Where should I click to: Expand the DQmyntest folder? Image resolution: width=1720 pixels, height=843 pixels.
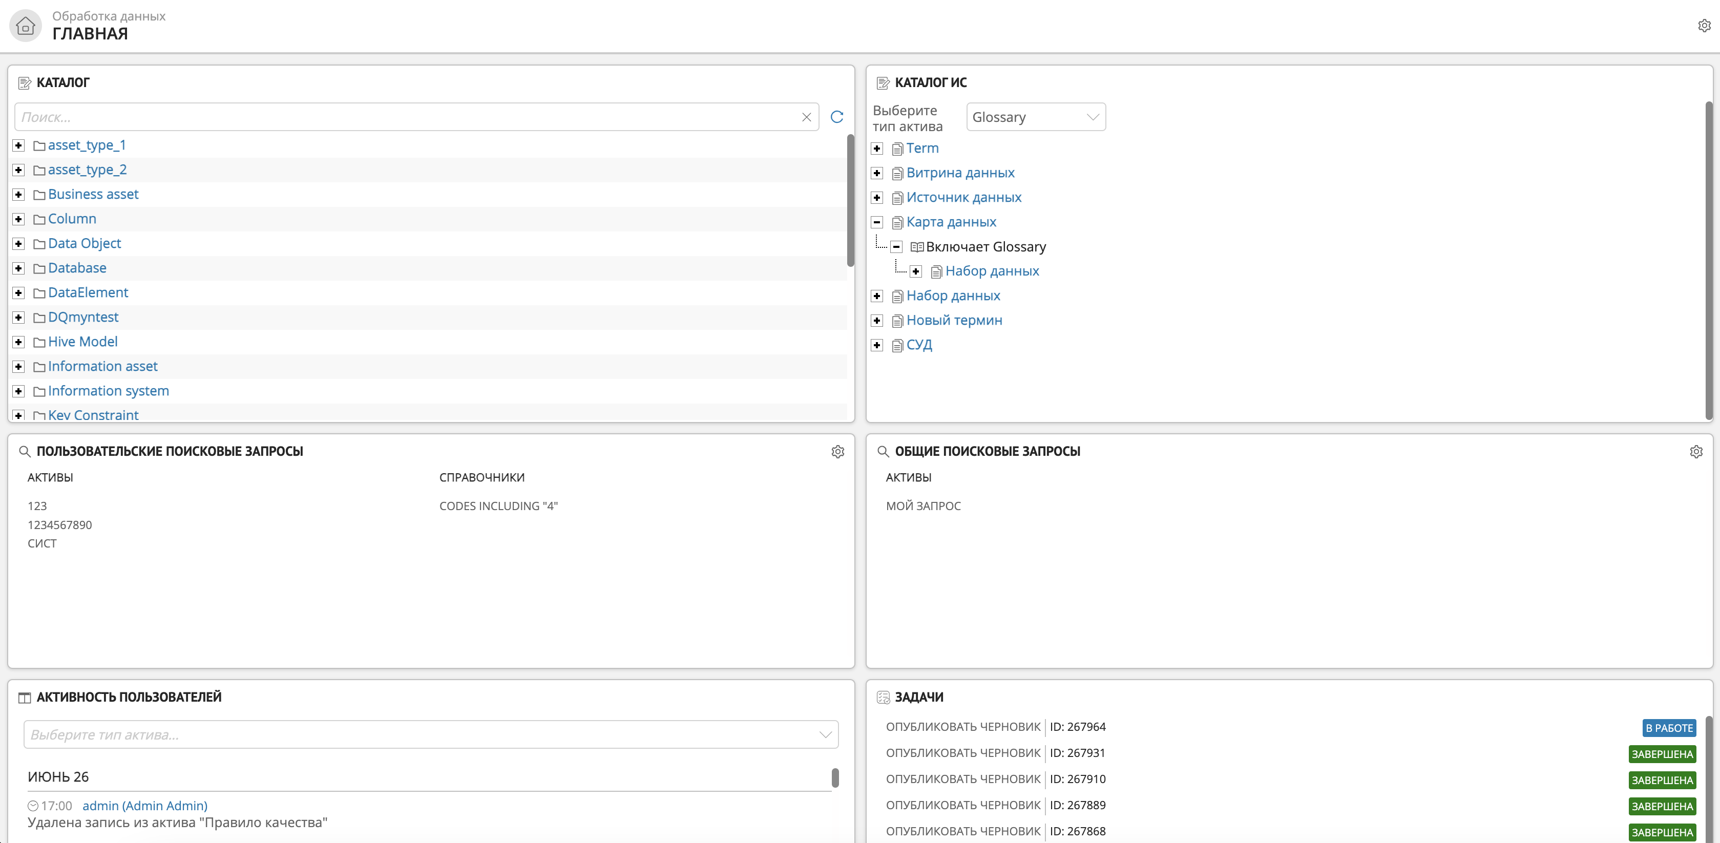point(18,318)
